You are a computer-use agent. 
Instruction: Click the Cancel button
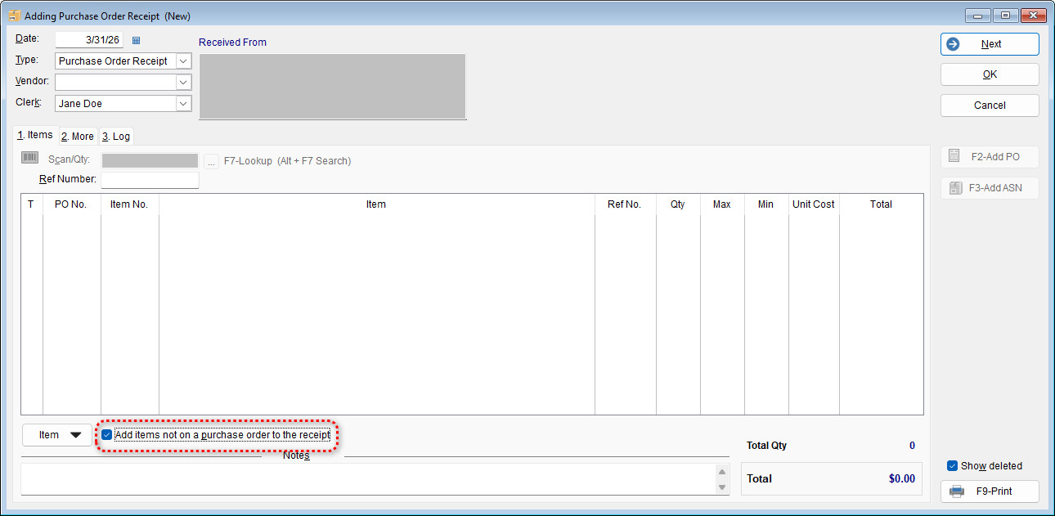990,105
